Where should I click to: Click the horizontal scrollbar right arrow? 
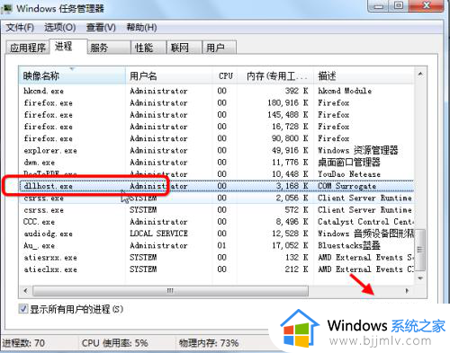[x=407, y=290]
